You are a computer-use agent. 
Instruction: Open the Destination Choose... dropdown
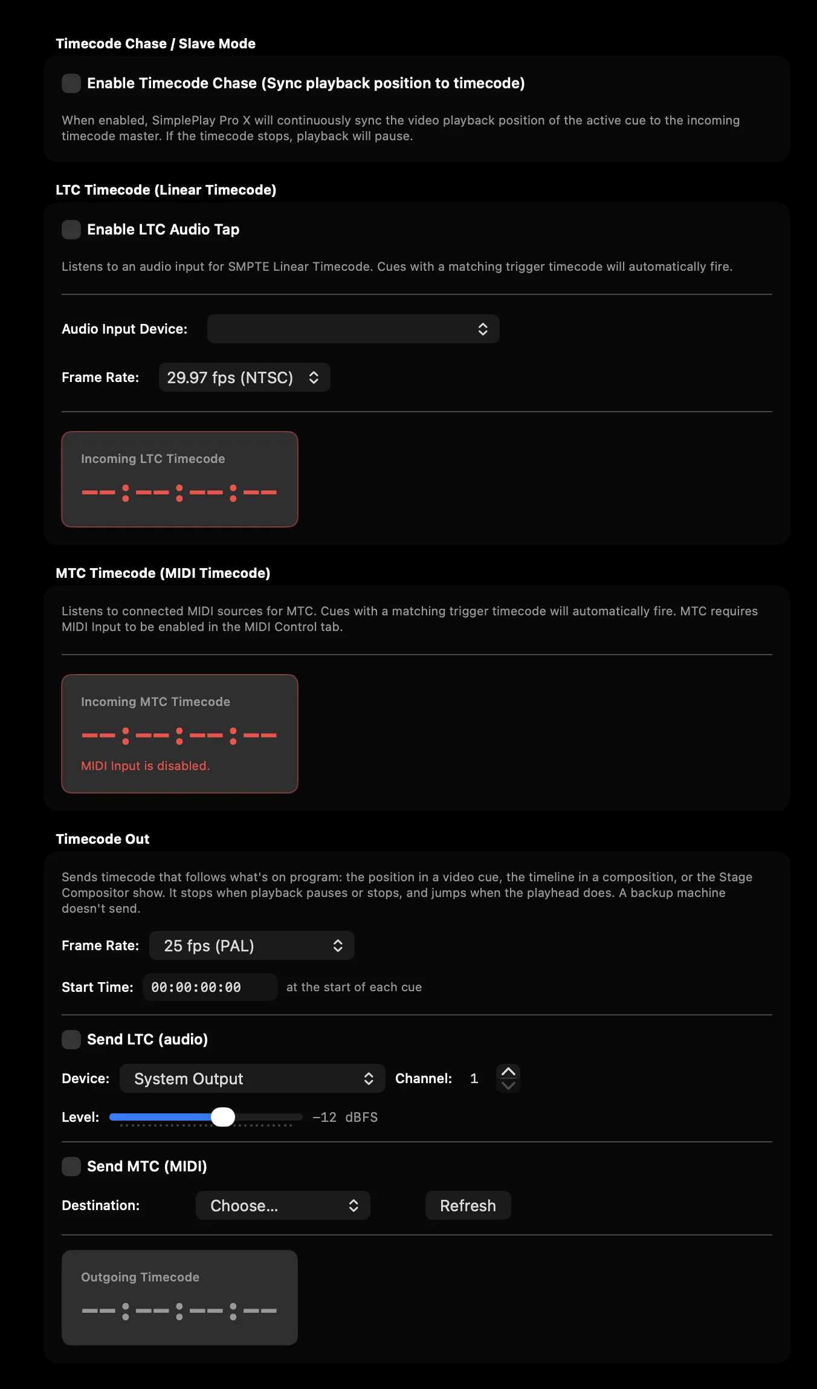point(283,1205)
